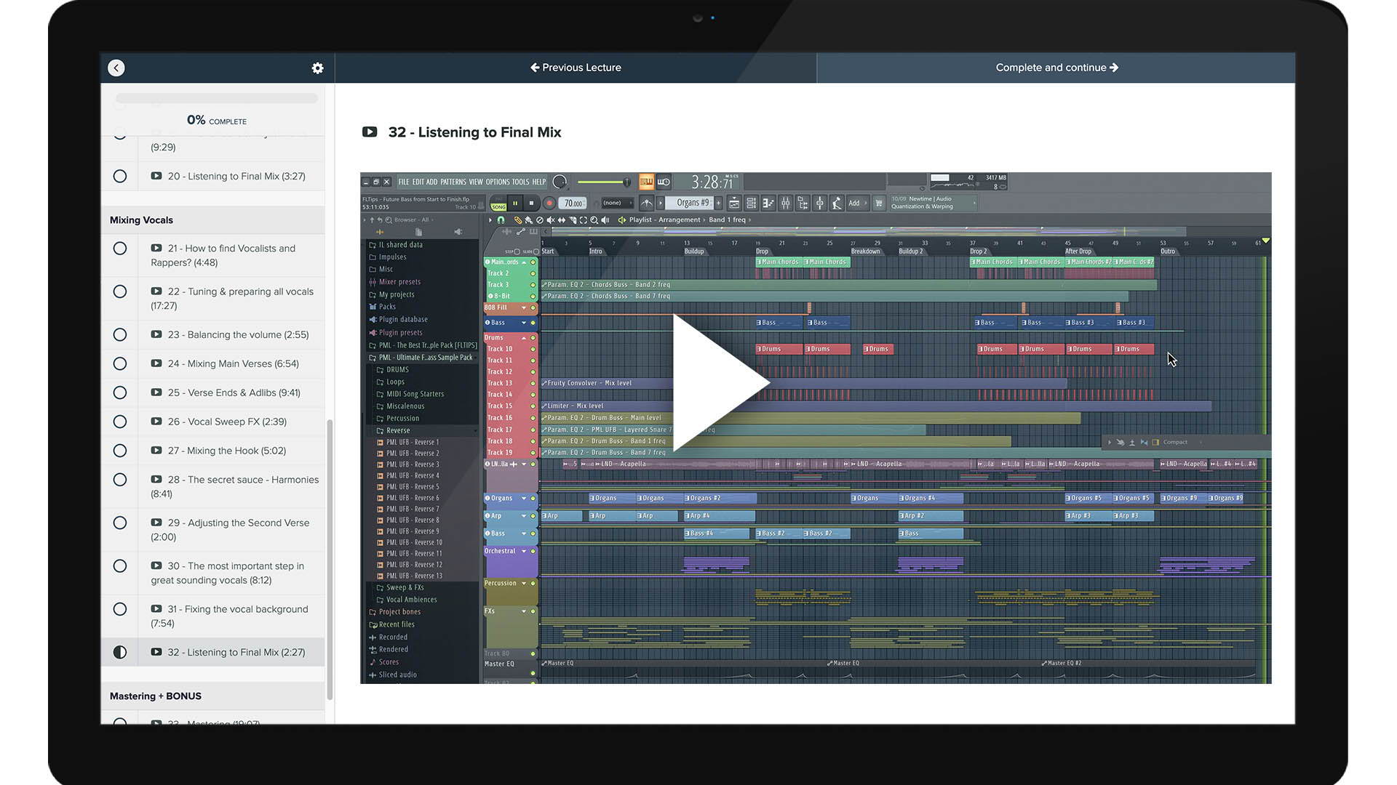Toggle the playlist snap magnet icon
Viewport: 1397px width, 785px height.
point(501,220)
